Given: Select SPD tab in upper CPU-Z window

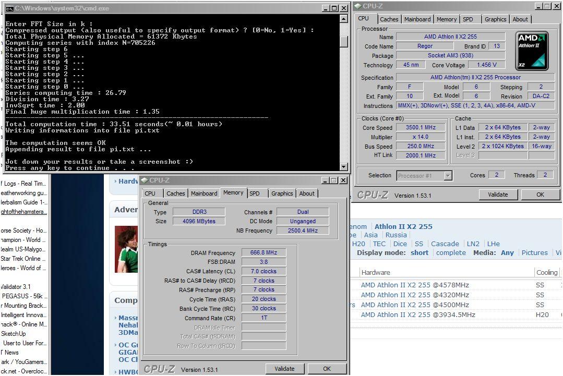Looking at the screenshot, I should click(x=468, y=19).
